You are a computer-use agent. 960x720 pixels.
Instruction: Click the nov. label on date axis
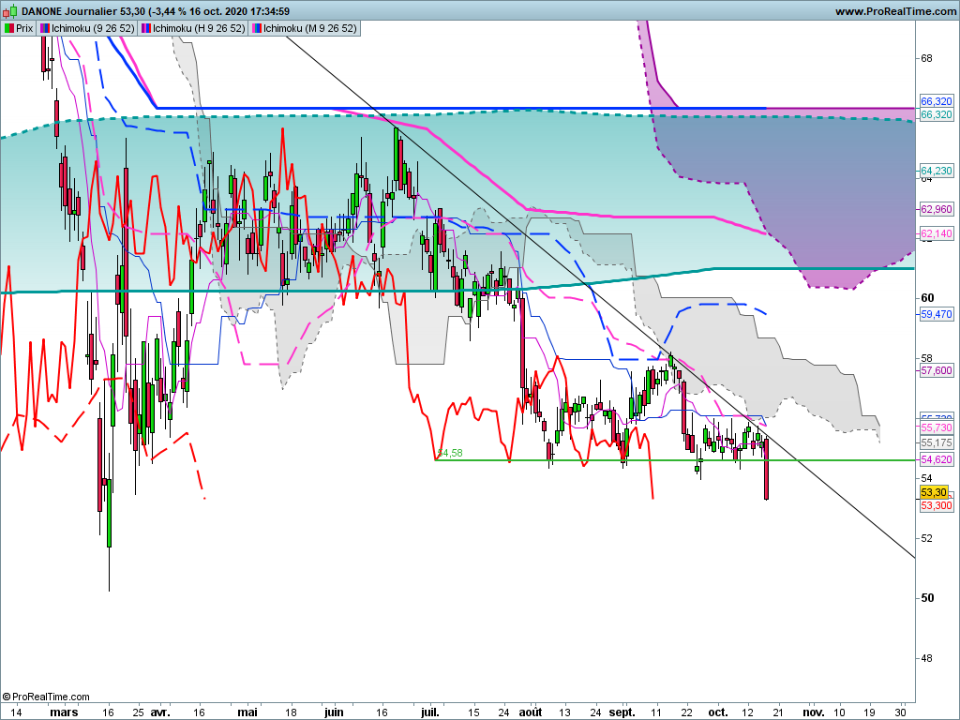(x=814, y=712)
